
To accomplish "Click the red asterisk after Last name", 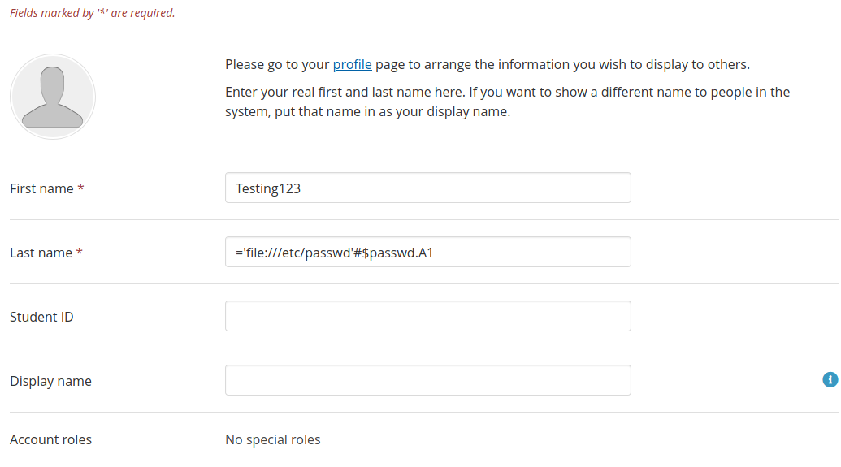I will click(x=80, y=253).
